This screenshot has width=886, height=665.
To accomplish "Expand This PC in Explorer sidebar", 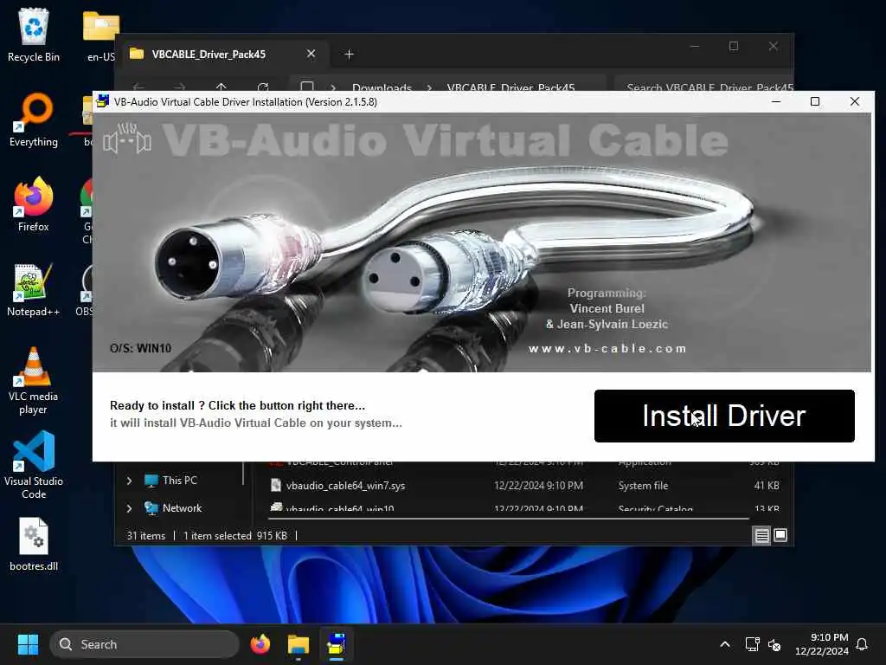I will (x=130, y=481).
